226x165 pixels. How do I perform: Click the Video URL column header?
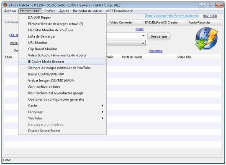(184, 57)
